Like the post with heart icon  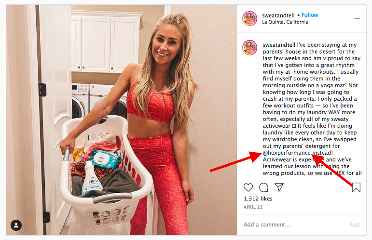pos(248,187)
